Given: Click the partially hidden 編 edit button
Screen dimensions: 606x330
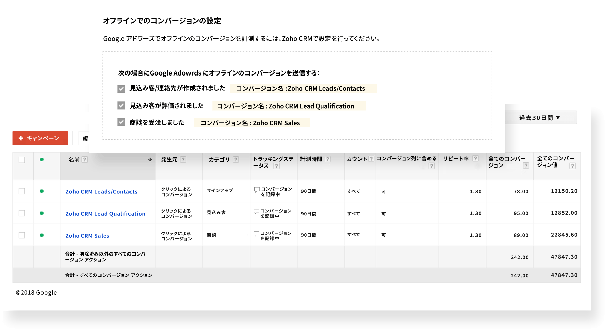Looking at the screenshot, I should (x=84, y=138).
